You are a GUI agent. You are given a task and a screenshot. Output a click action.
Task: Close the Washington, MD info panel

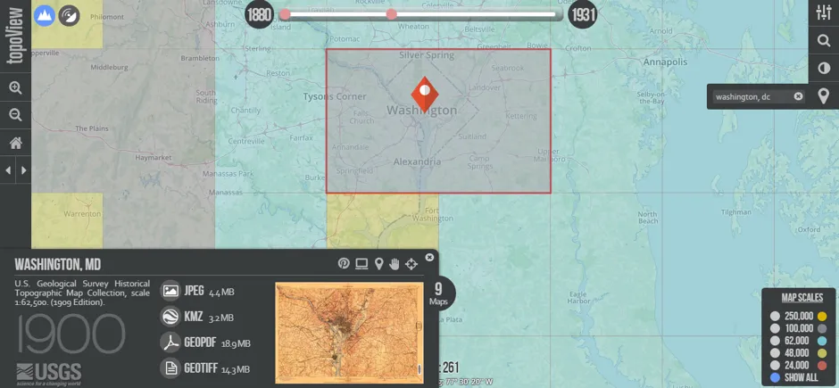[x=429, y=257]
